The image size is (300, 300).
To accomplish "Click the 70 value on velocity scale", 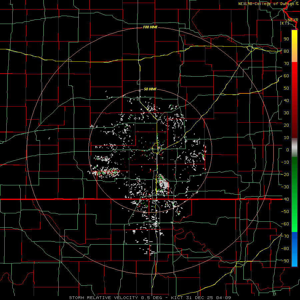I will tap(286, 64).
